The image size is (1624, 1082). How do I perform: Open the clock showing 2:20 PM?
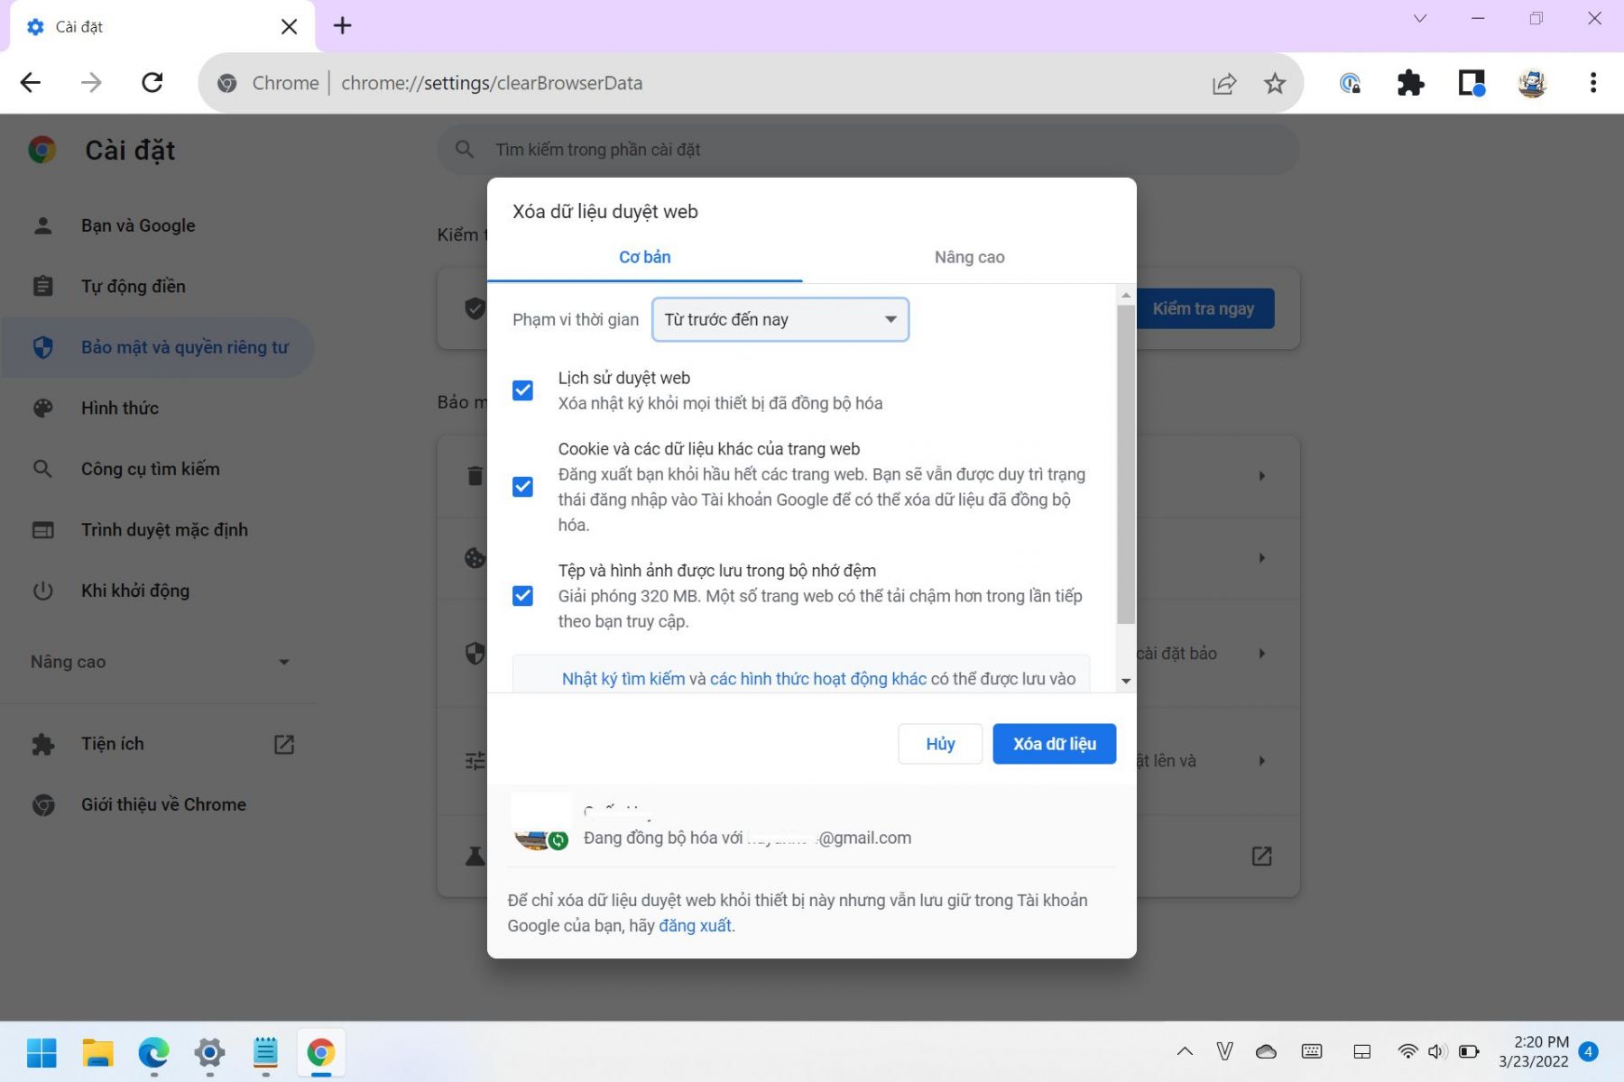(x=1534, y=1051)
